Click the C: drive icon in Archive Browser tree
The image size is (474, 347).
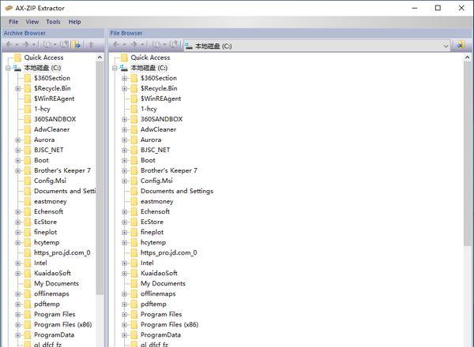click(x=17, y=68)
